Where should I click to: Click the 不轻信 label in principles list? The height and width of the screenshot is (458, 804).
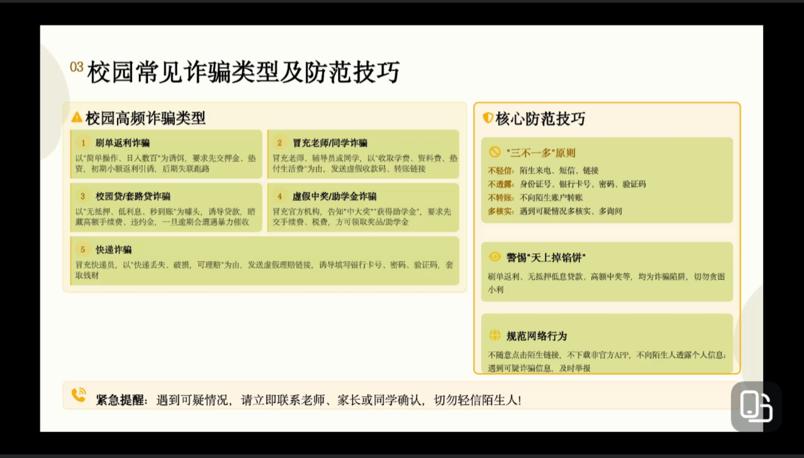[500, 170]
